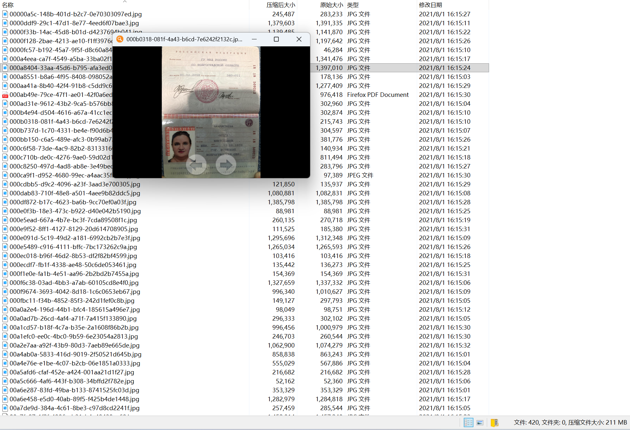Click the PDF icon of 000ab49e file

(x=5, y=95)
